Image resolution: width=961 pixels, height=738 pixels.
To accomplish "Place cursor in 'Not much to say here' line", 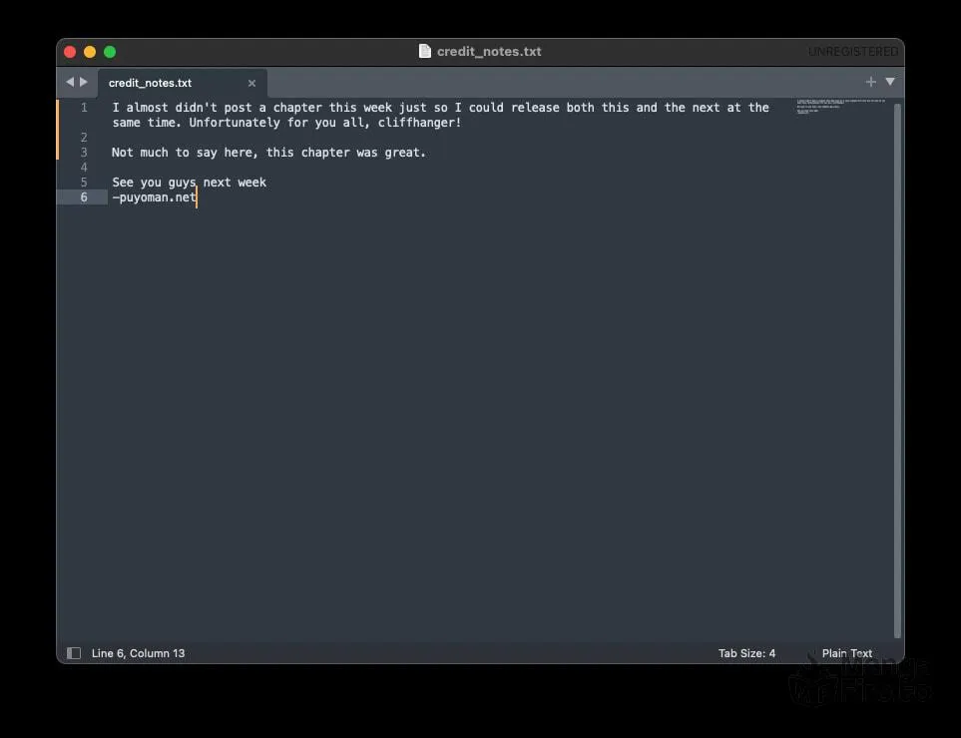I will pos(268,153).
